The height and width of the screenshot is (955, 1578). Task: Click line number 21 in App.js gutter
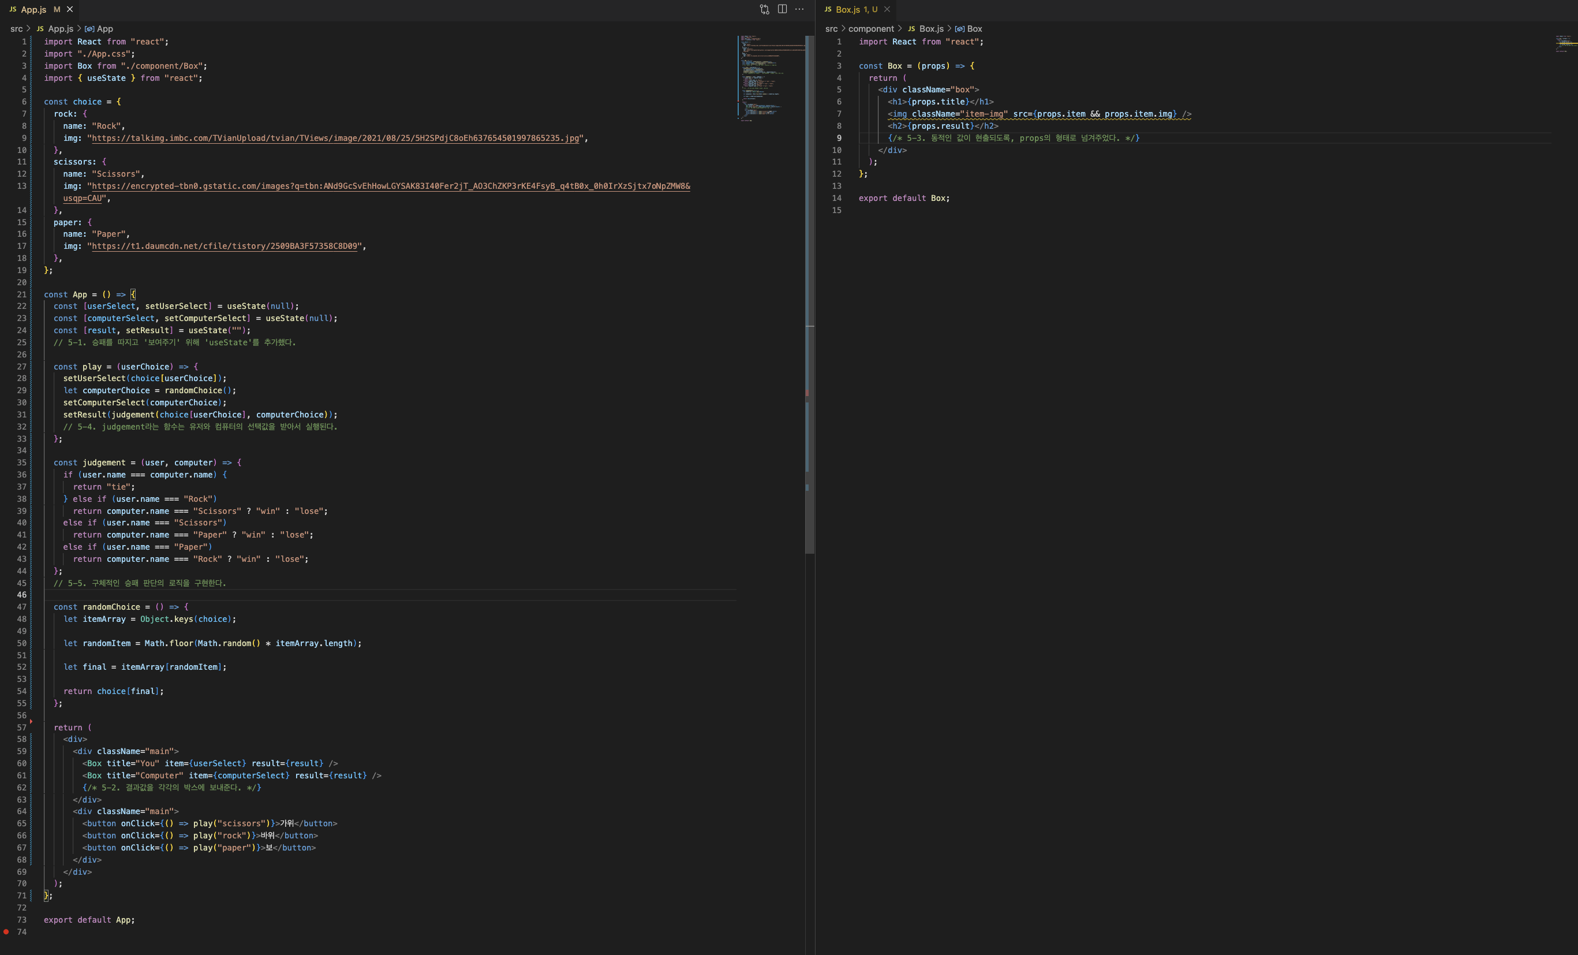[22, 294]
